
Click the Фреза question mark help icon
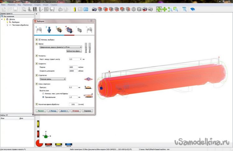36,44
